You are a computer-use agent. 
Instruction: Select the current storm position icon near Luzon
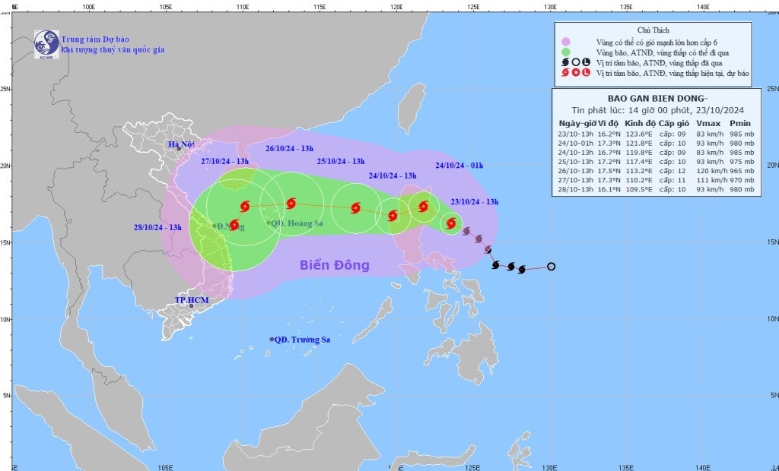tap(450, 223)
